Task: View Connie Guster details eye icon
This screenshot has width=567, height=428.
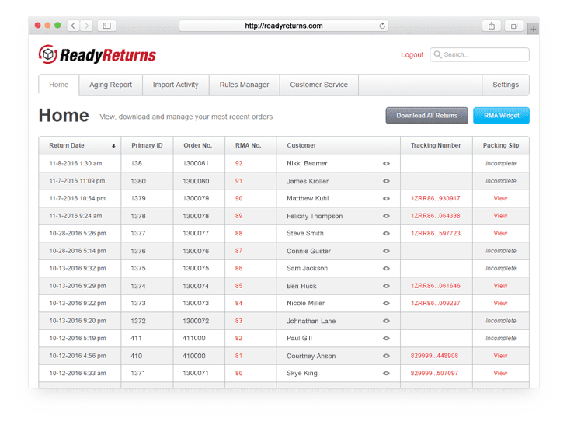Action: [x=386, y=251]
